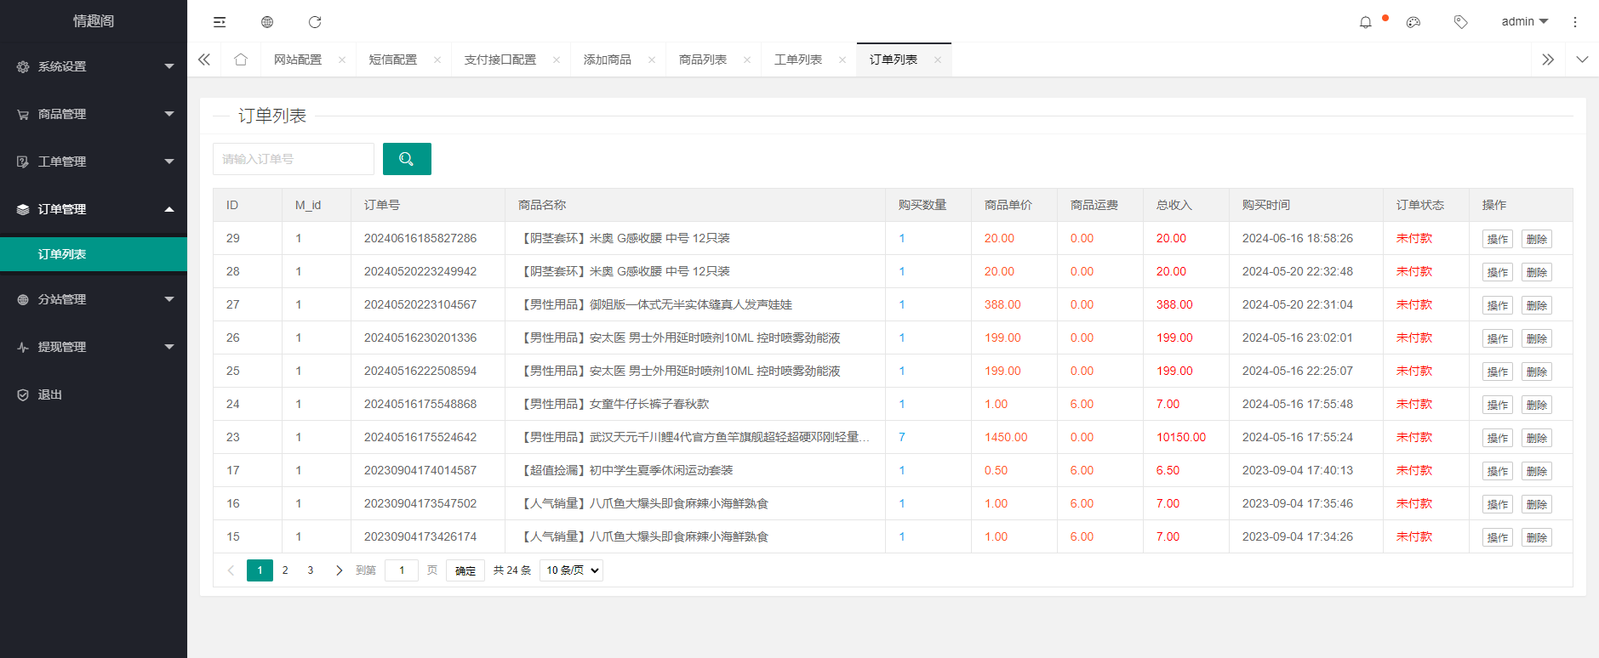The height and width of the screenshot is (658, 1599).
Task: Go to the next page arrow in pagination
Action: (339, 570)
